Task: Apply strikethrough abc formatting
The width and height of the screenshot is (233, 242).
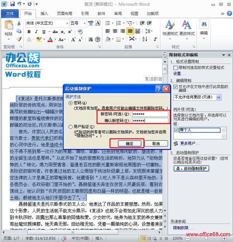Action: click(55, 32)
